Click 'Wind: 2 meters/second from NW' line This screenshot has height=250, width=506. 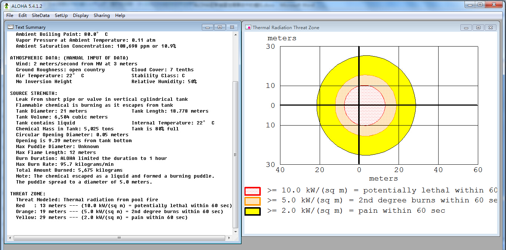[77, 64]
